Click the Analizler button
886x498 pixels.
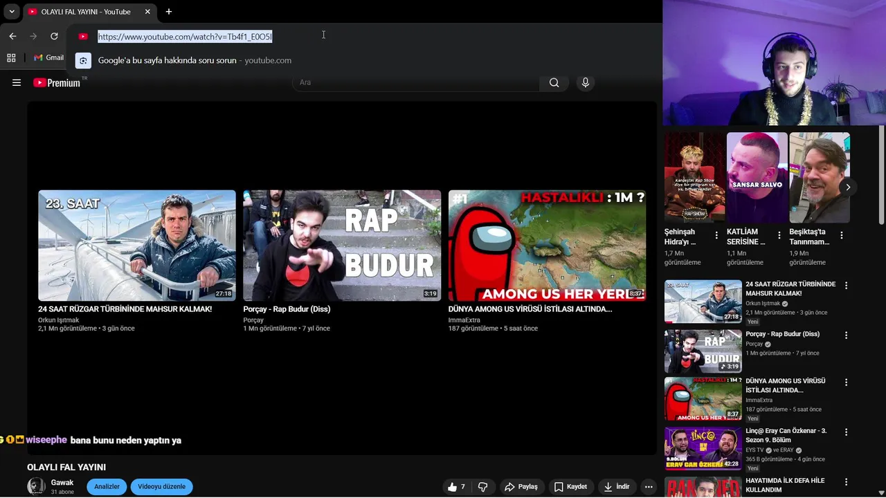[107, 486]
